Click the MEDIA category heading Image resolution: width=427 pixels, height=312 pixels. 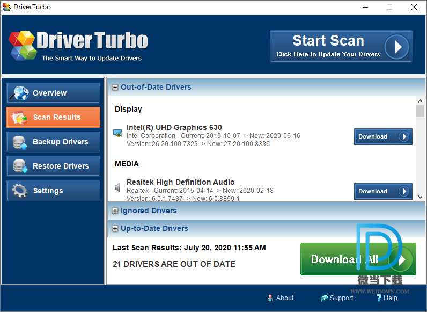(127, 164)
